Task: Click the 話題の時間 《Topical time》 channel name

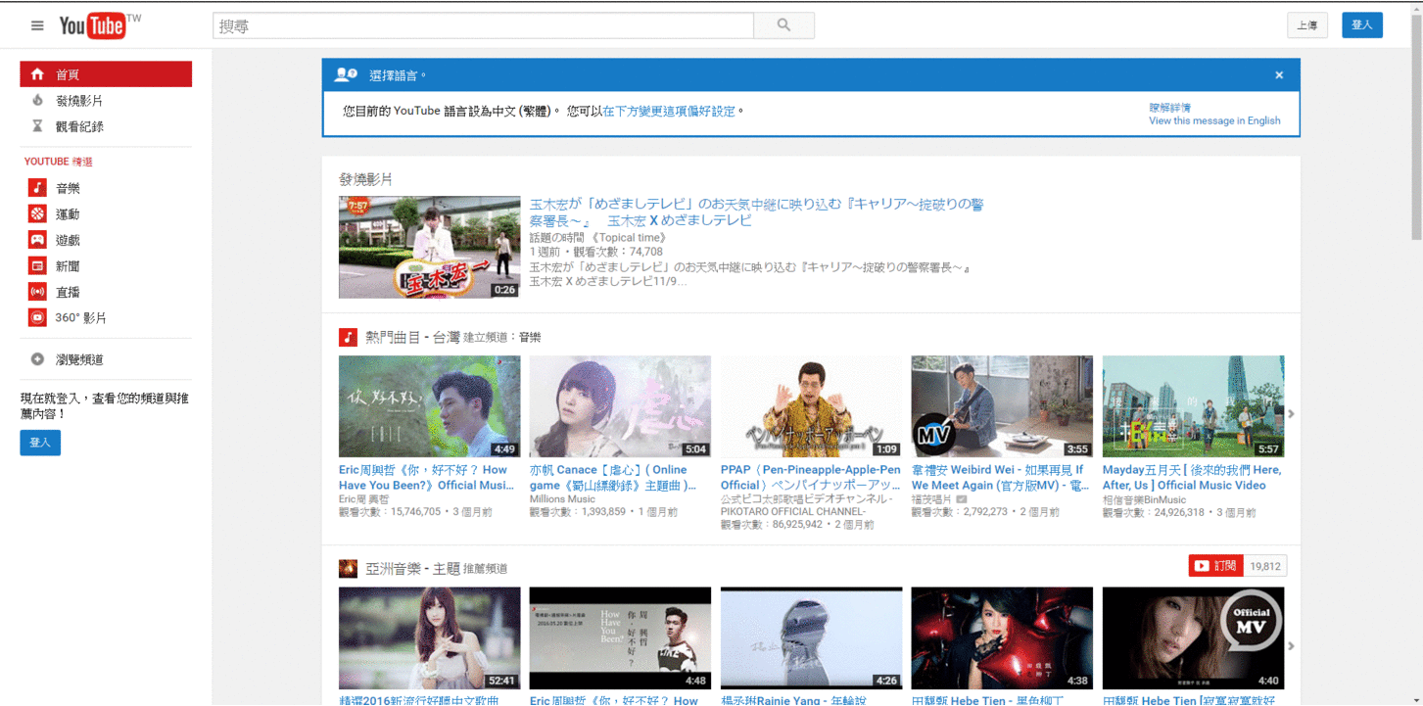Action: (x=597, y=238)
